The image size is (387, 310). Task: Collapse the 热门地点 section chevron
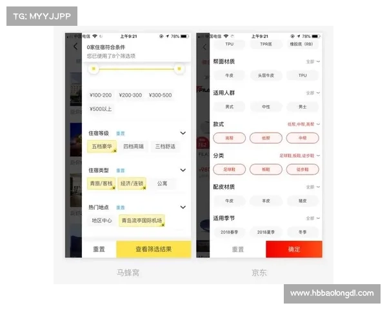[x=183, y=207]
